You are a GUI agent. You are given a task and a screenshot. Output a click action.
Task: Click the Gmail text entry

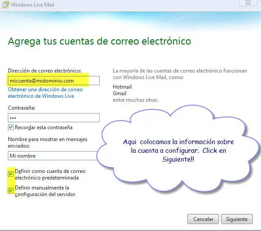pyautogui.click(x=119, y=93)
